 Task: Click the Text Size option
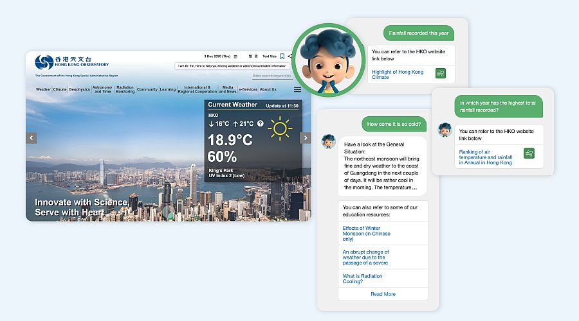[x=269, y=56]
